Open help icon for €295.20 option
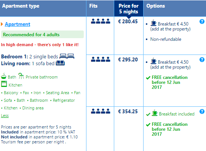Screen dimensions: 206x151 pyautogui.click(x=202, y=59)
